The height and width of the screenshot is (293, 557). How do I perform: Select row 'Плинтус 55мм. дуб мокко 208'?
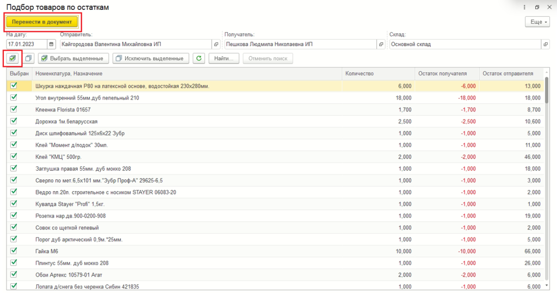[x=275, y=263]
